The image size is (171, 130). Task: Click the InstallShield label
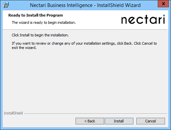point(13,113)
